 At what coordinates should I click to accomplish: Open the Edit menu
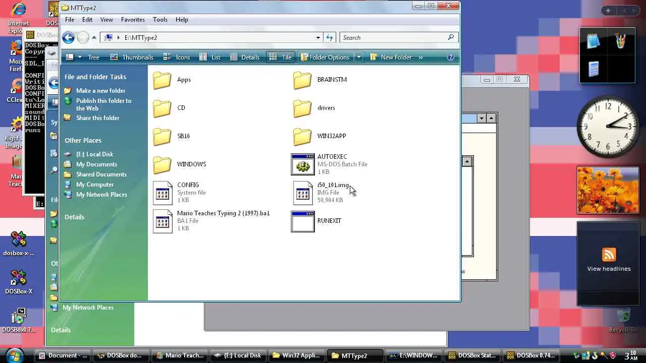click(x=87, y=20)
